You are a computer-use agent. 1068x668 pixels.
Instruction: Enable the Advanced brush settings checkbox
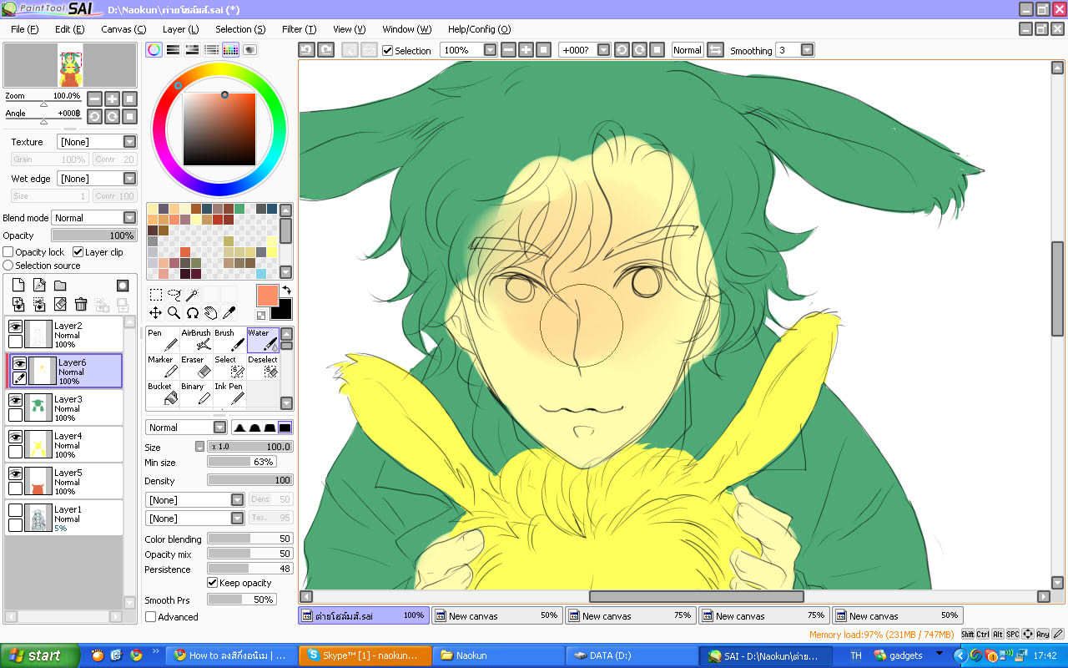click(151, 617)
